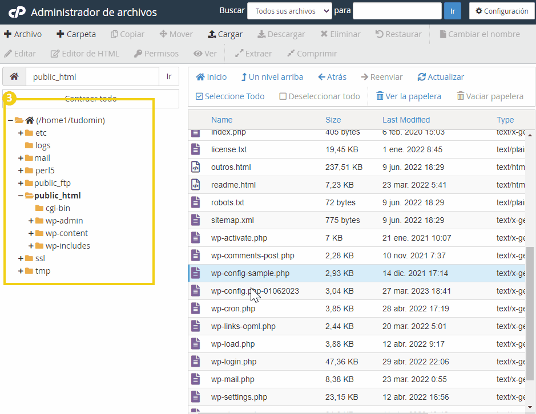Open Configuración settings
Screen dimensions: 536x414
pyautogui.click(x=502, y=11)
